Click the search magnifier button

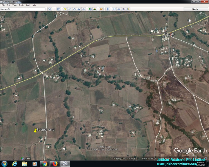pos(50,9)
